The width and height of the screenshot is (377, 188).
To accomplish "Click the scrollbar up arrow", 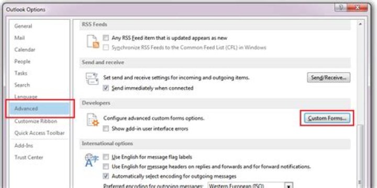I will pos(360,24).
